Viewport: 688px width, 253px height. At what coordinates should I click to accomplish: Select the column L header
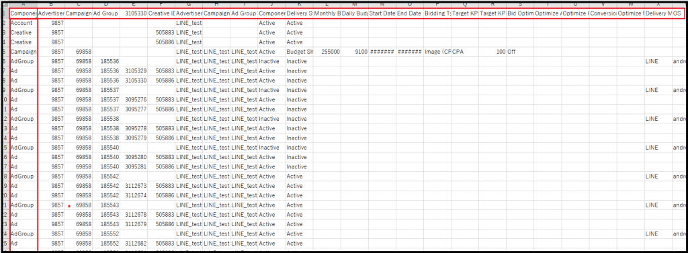[327, 5]
